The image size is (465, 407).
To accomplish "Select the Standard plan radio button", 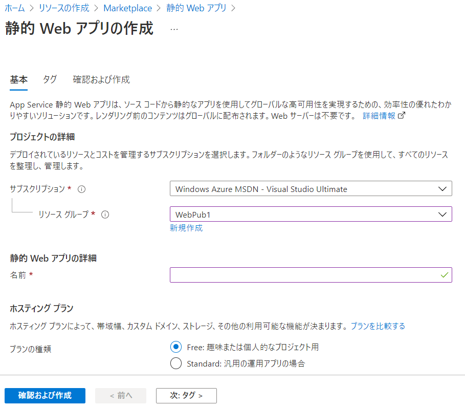I will 176,363.
